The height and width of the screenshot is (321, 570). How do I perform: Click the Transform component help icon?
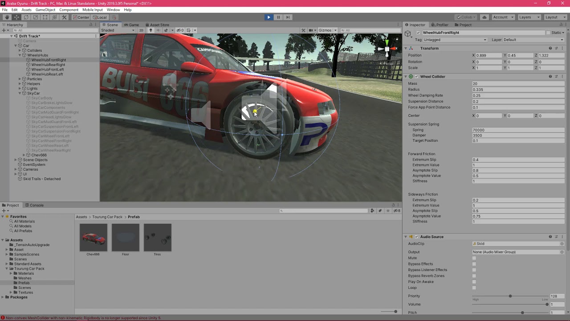pos(550,48)
